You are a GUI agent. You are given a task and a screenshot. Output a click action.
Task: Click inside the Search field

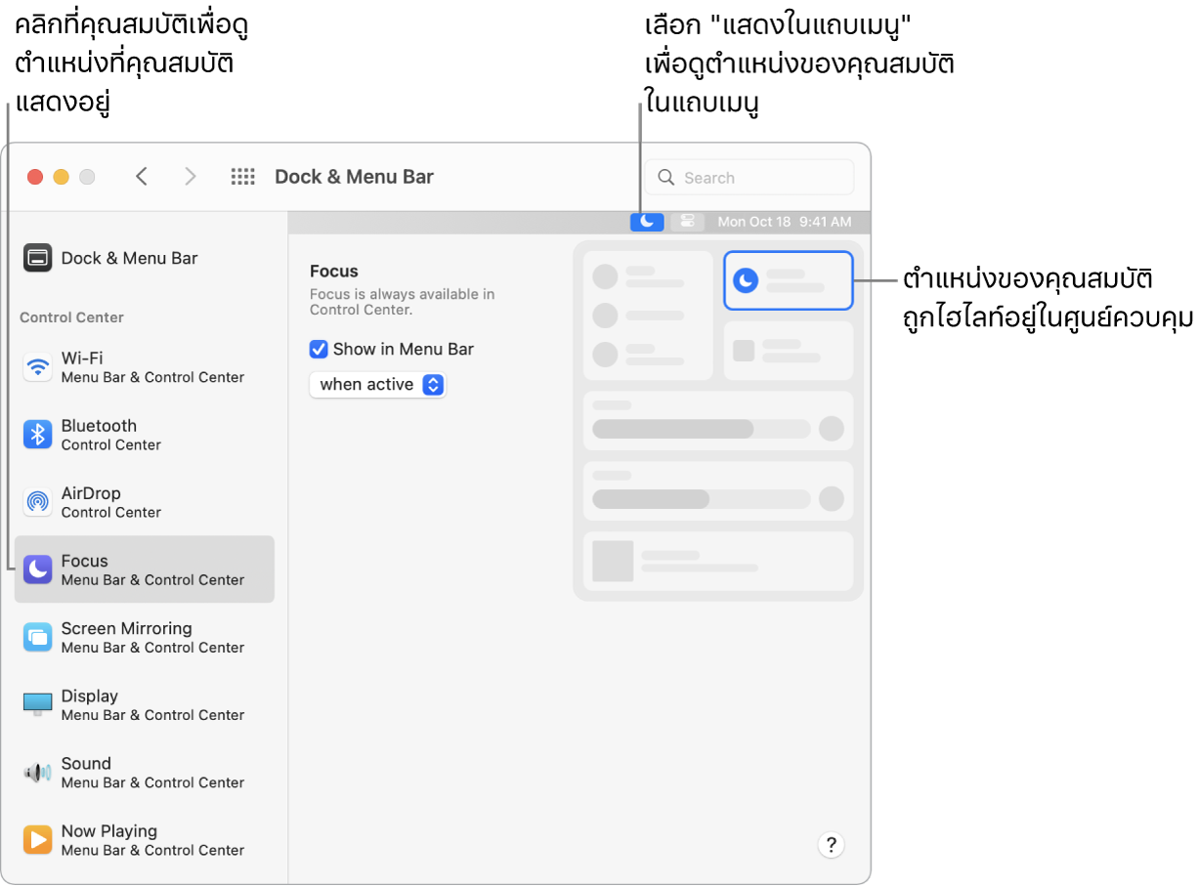click(x=749, y=177)
